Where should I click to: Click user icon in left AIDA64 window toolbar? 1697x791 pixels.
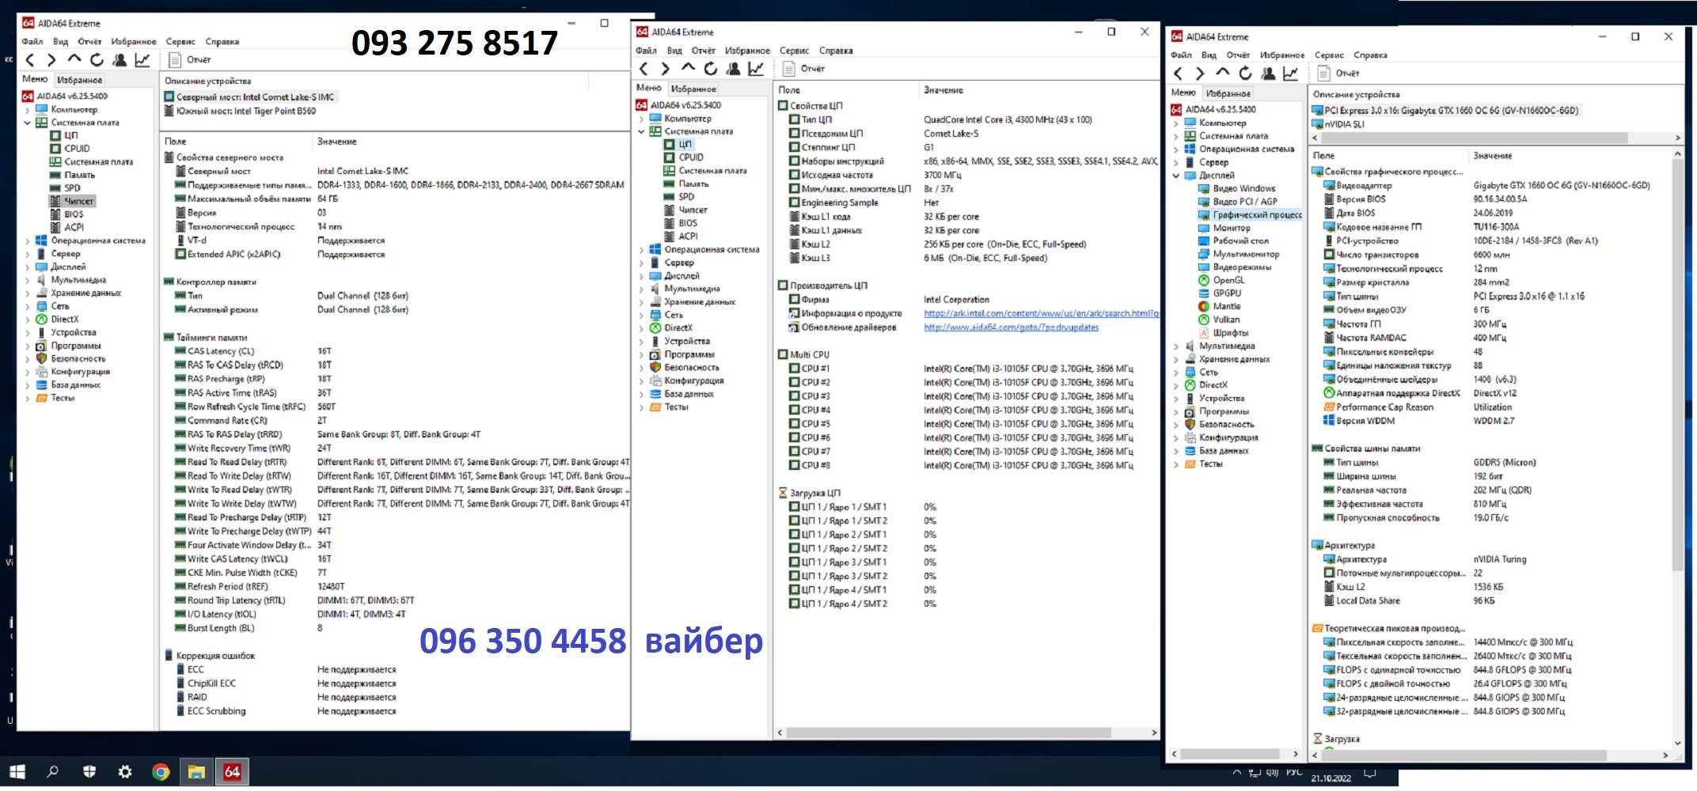point(120,60)
